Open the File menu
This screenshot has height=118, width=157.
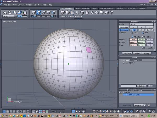pos(5,5)
